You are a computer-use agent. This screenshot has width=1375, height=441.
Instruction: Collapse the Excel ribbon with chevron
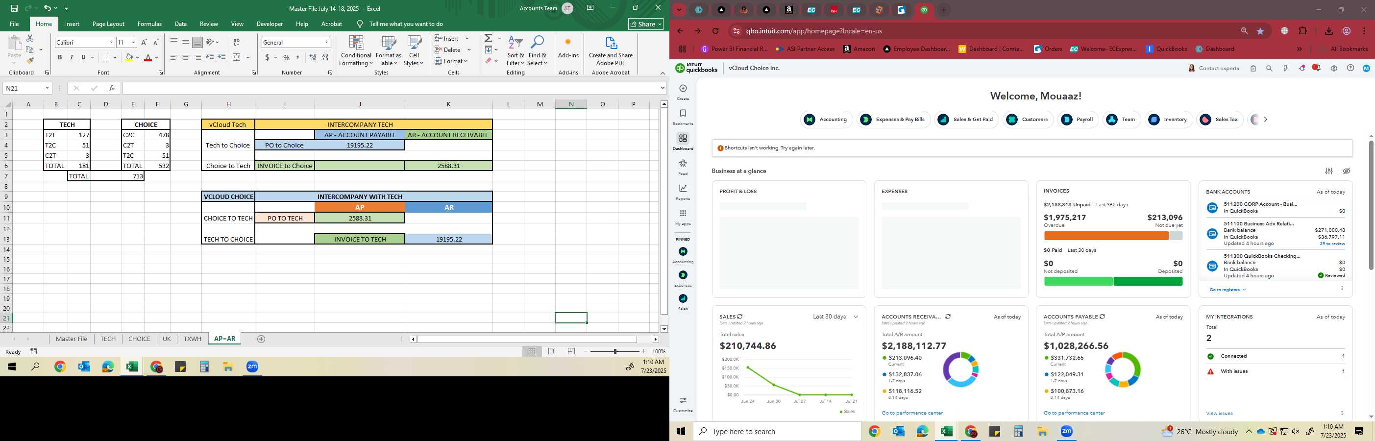[663, 73]
